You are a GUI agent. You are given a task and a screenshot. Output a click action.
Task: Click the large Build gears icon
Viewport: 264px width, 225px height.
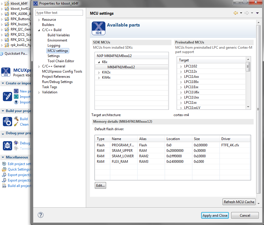(x=7, y=122)
